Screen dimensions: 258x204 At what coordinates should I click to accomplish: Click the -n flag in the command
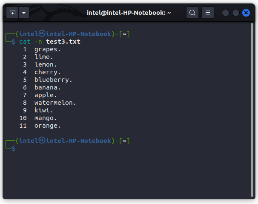point(38,42)
